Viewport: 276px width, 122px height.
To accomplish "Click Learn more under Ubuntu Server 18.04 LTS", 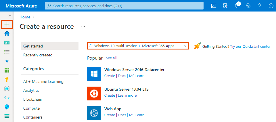I will 127,96.
